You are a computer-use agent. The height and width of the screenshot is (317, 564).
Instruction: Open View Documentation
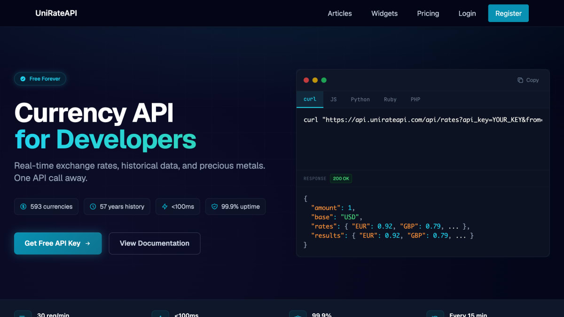155,243
